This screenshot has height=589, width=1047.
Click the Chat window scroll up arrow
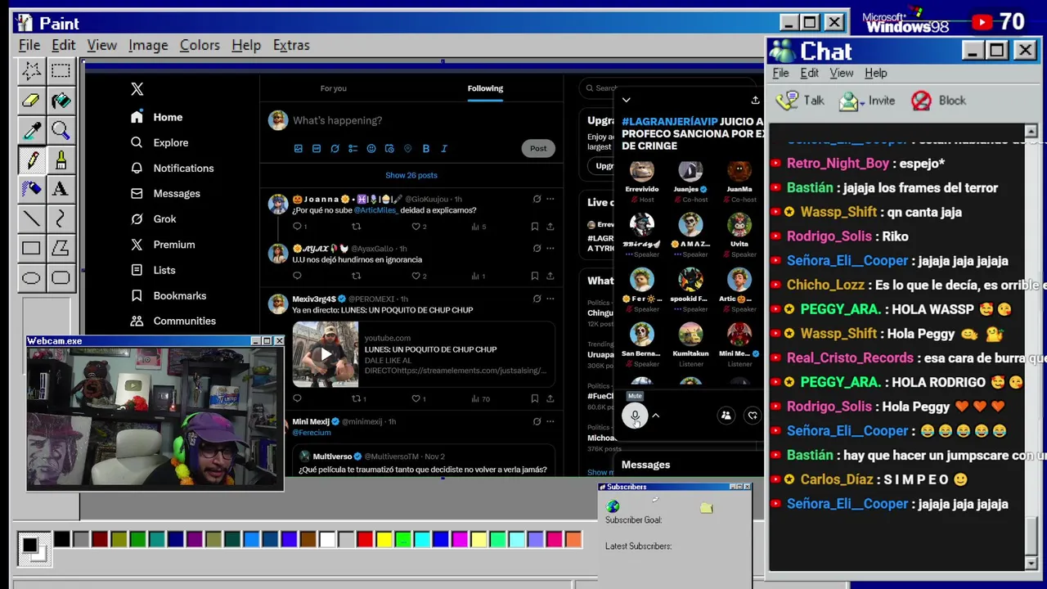point(1031,132)
